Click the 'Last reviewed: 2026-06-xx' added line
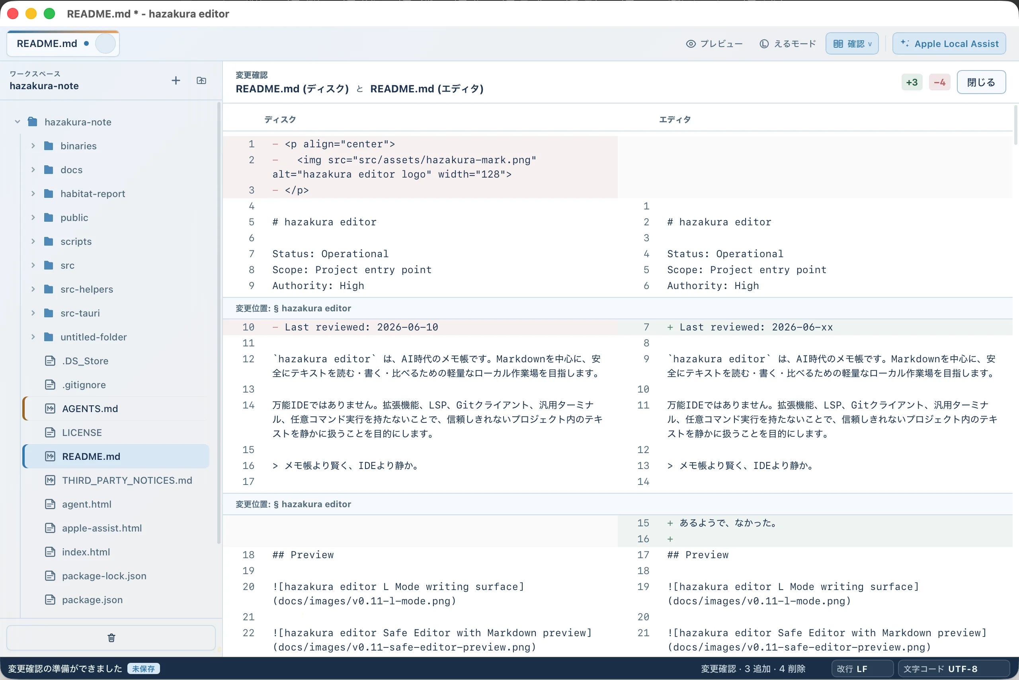 pos(815,327)
